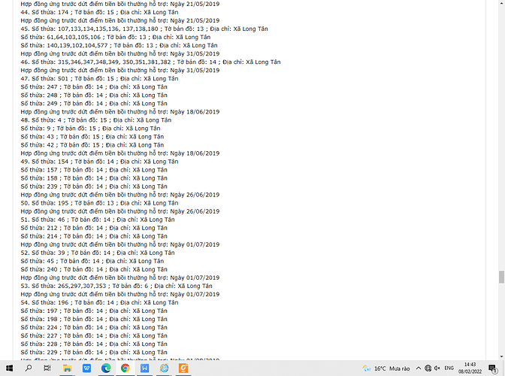
Task: Click line '51. Số thửa: 46'
Action: click(x=98, y=220)
